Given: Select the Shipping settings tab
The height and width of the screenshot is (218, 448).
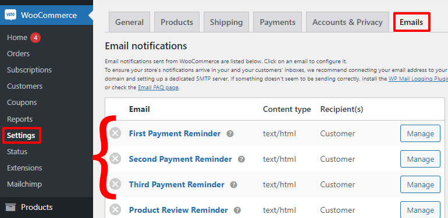Looking at the screenshot, I should click(x=226, y=22).
